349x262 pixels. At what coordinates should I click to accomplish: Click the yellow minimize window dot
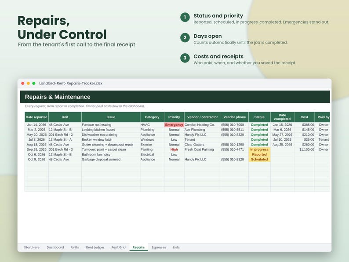pos(28,83)
